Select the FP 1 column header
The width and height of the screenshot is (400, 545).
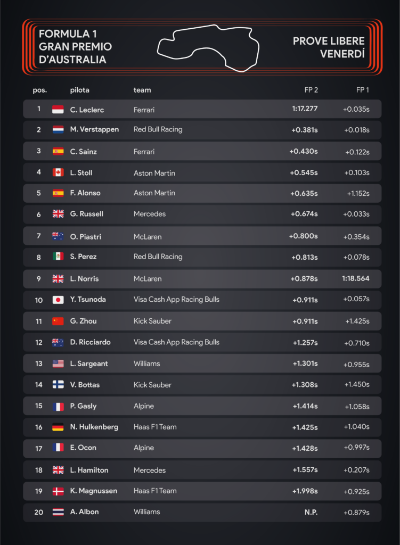[363, 90]
